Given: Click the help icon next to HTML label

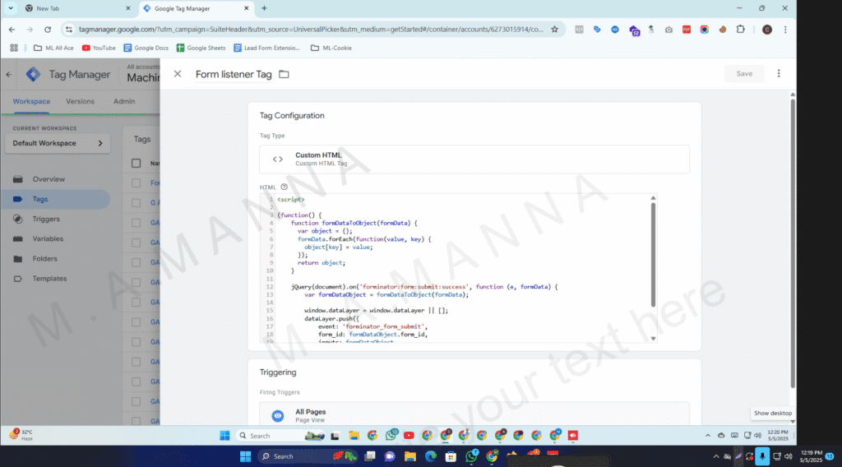Looking at the screenshot, I should click(x=284, y=187).
